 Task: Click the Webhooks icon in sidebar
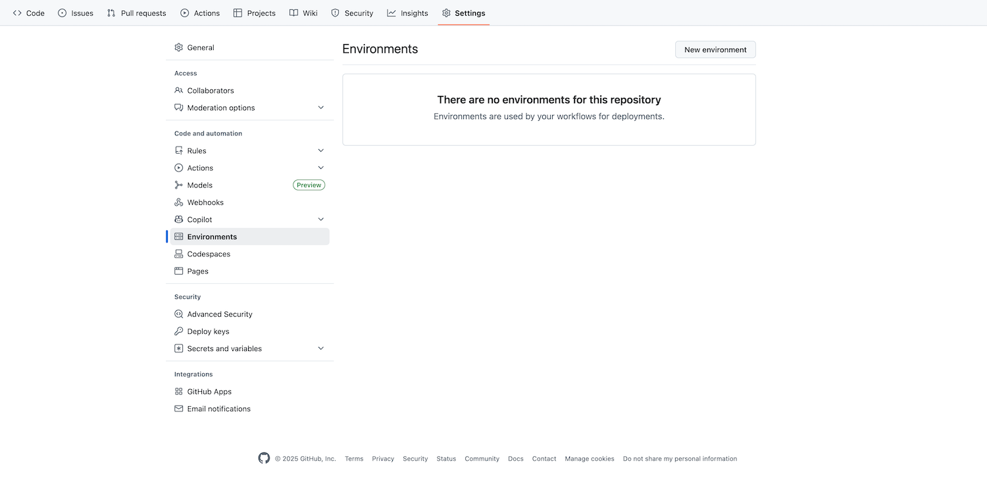pyautogui.click(x=178, y=202)
